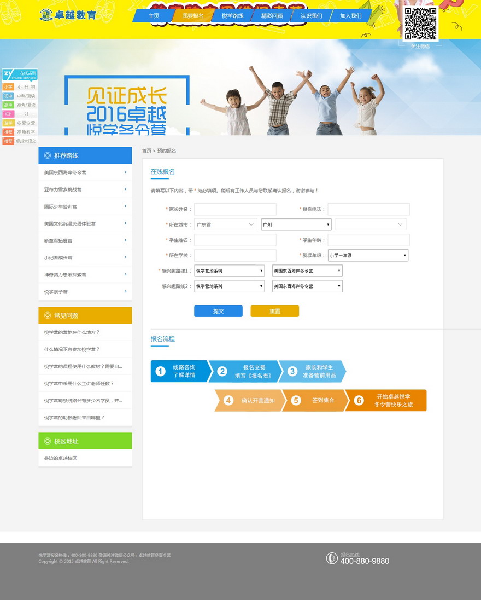Go to the 主页 navigation tab
This screenshot has height=600, width=481.
point(154,16)
